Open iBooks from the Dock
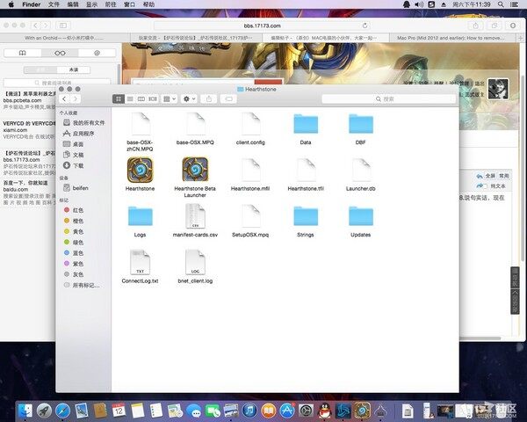The image size is (527, 422). pos(268,411)
